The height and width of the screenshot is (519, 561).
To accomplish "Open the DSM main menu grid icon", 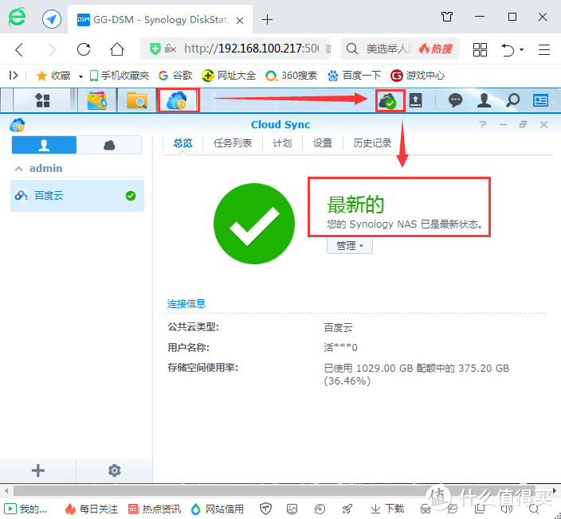I will point(42,100).
